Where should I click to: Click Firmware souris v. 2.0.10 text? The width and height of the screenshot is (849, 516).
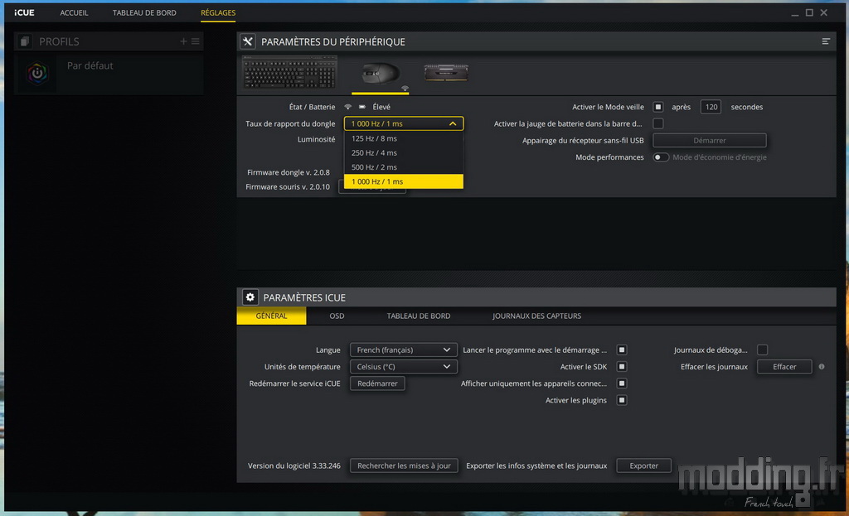pos(288,187)
